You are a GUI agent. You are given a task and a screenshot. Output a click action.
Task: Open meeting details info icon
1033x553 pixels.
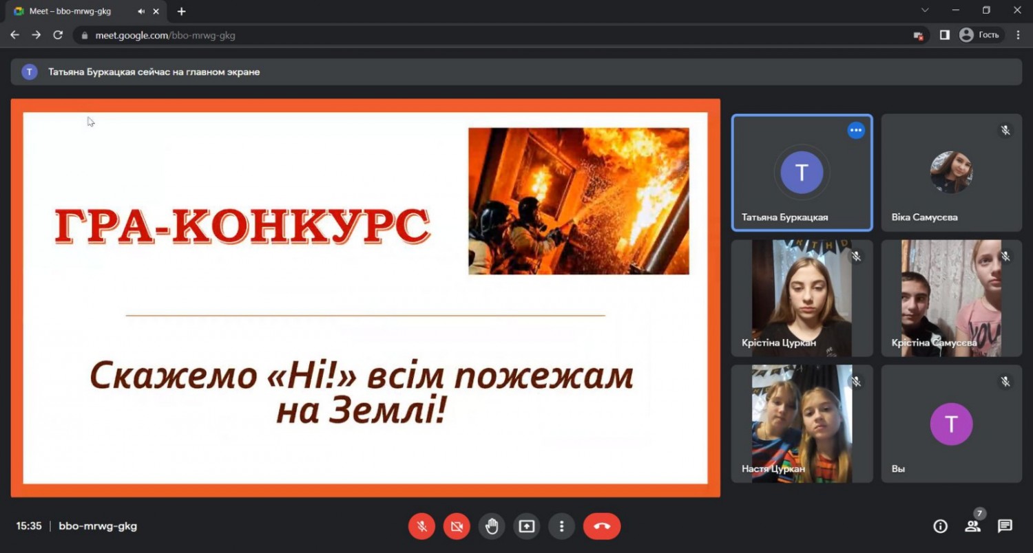tap(940, 526)
